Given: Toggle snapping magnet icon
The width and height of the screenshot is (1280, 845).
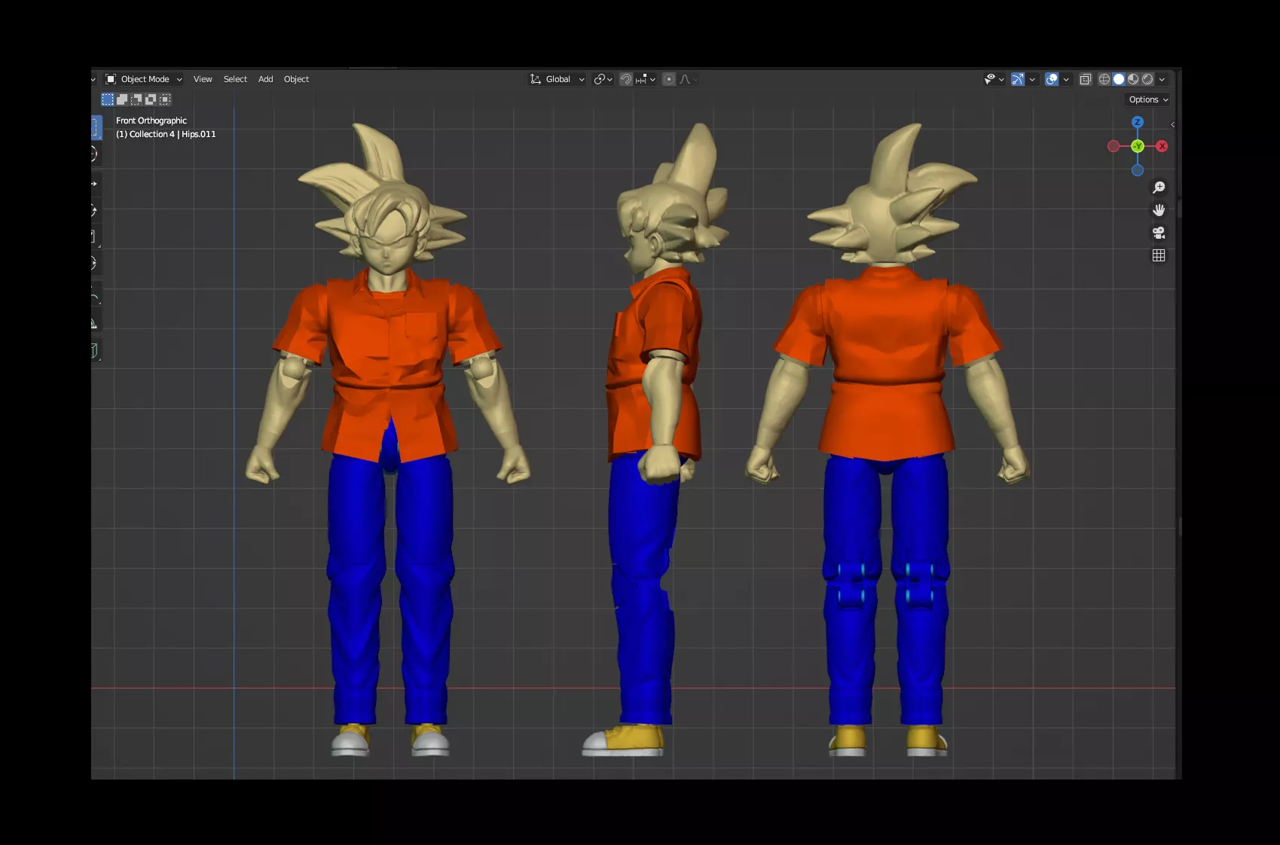Looking at the screenshot, I should 626,79.
